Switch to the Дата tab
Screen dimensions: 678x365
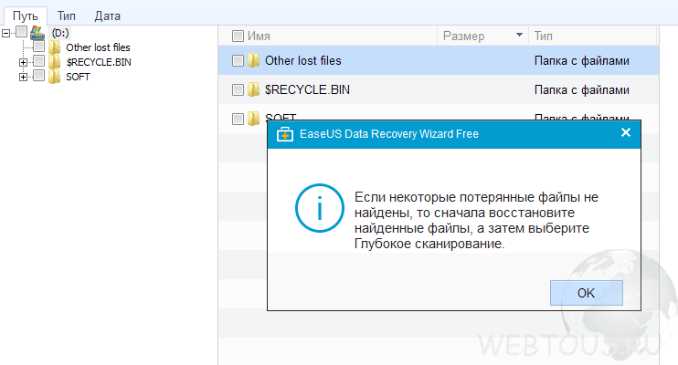tap(107, 16)
